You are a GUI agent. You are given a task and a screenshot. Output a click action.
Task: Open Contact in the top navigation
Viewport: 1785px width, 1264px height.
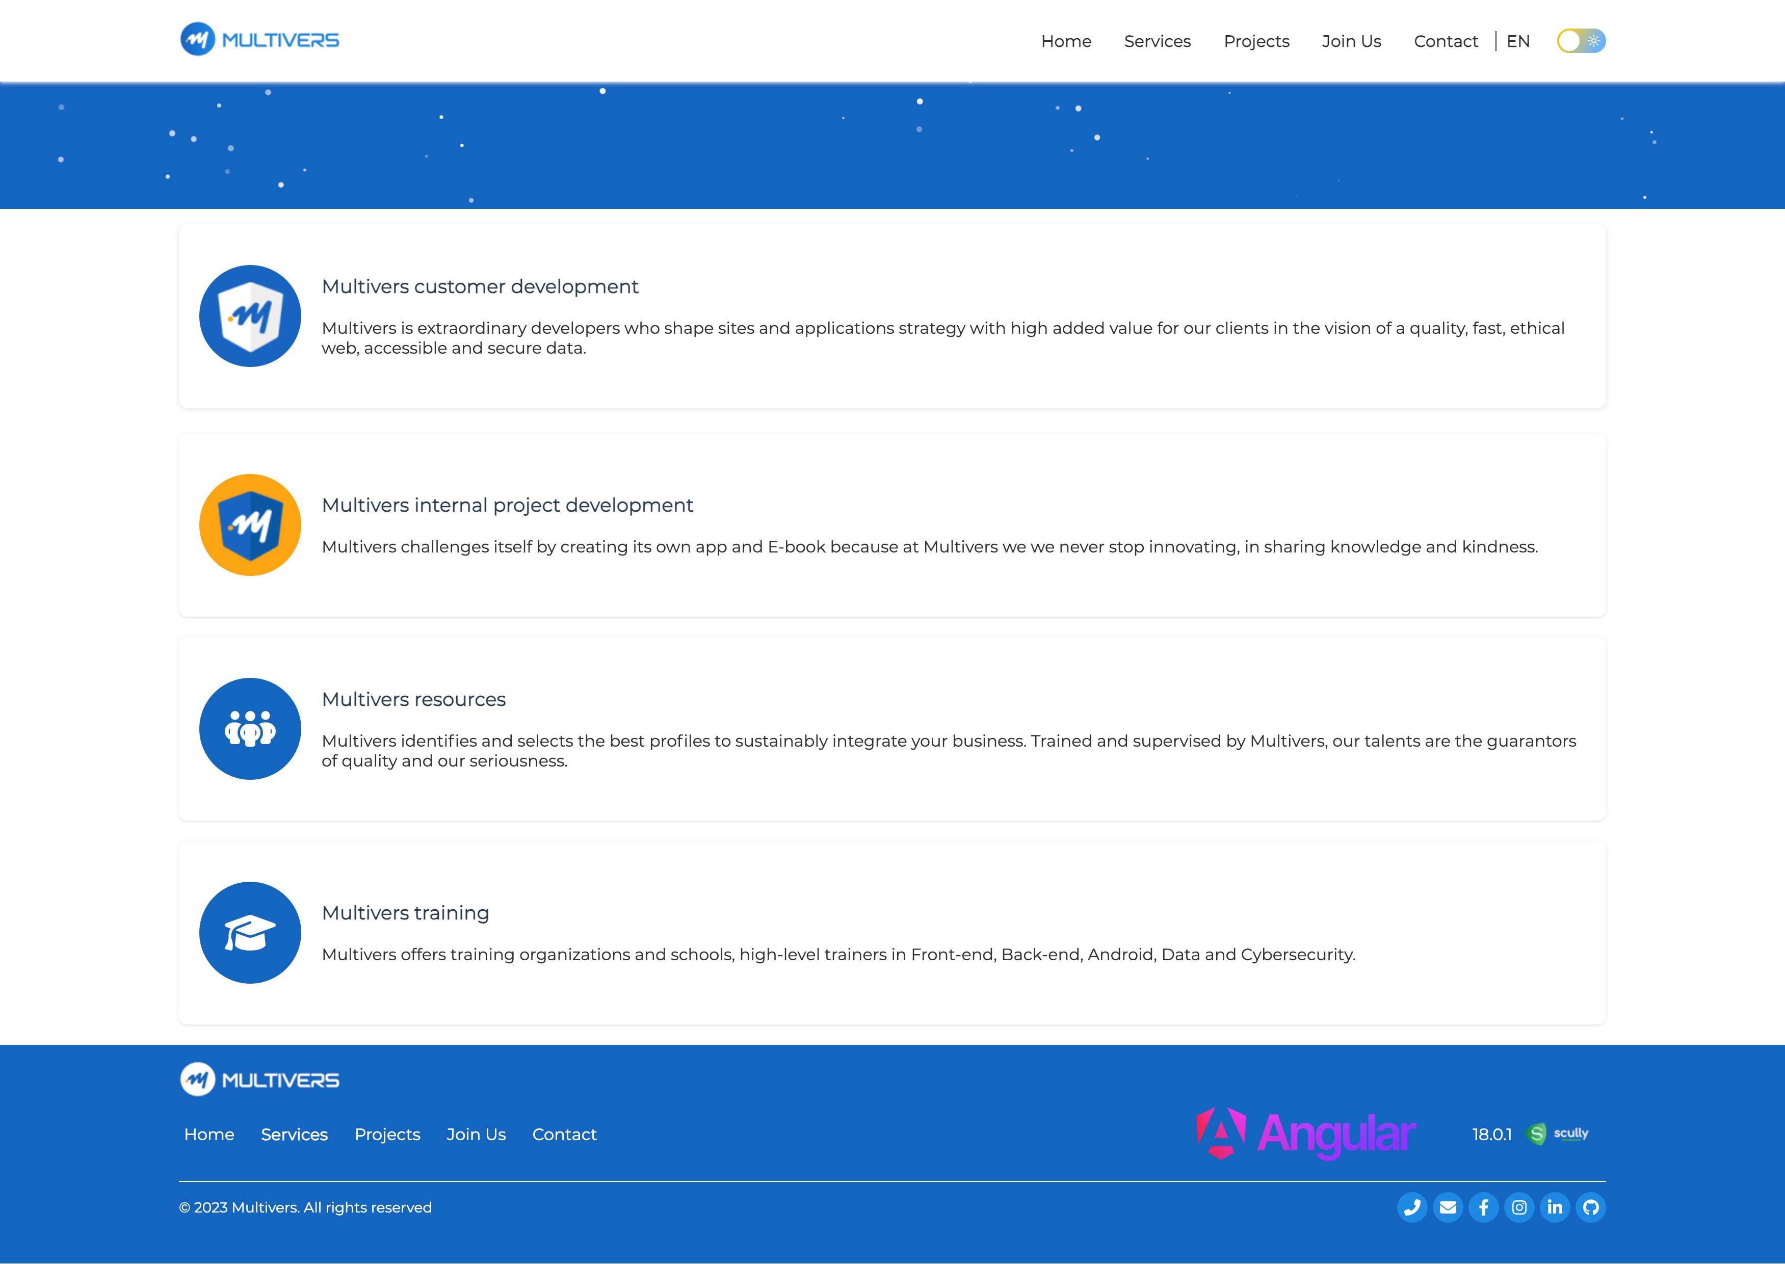point(1446,41)
